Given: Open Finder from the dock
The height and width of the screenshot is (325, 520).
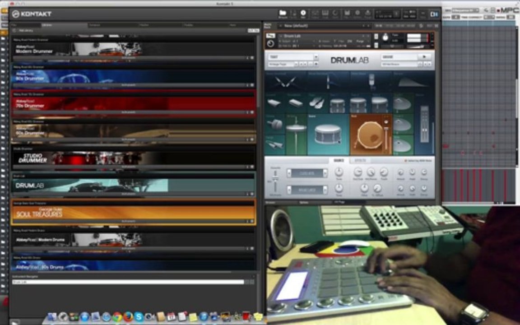Looking at the screenshot, I should [51, 317].
